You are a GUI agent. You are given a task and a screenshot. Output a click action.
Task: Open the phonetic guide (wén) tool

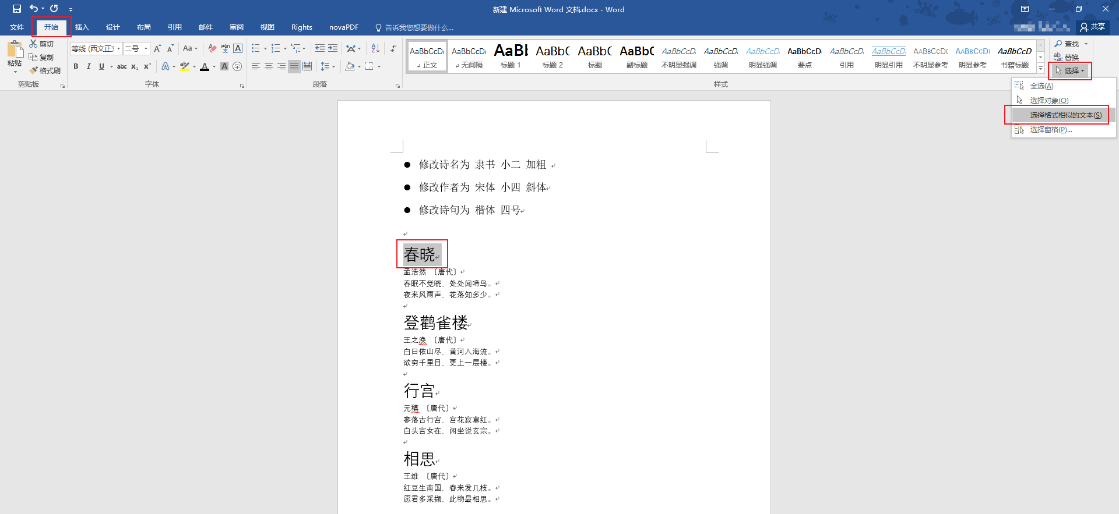click(x=225, y=48)
